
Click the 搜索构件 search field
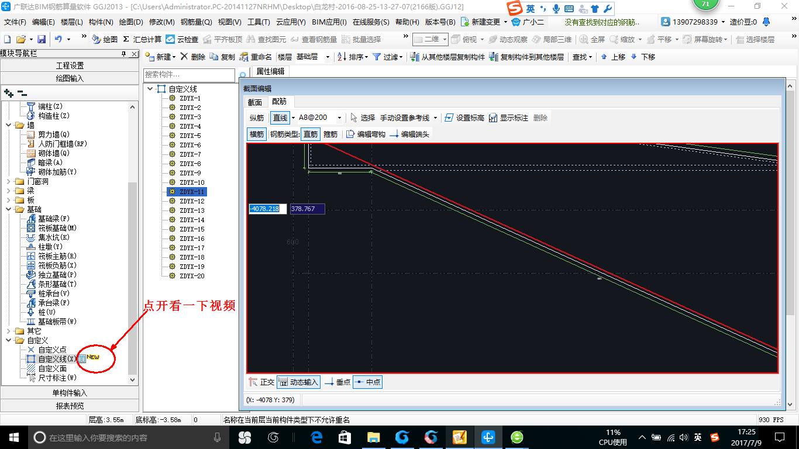pyautogui.click(x=190, y=75)
